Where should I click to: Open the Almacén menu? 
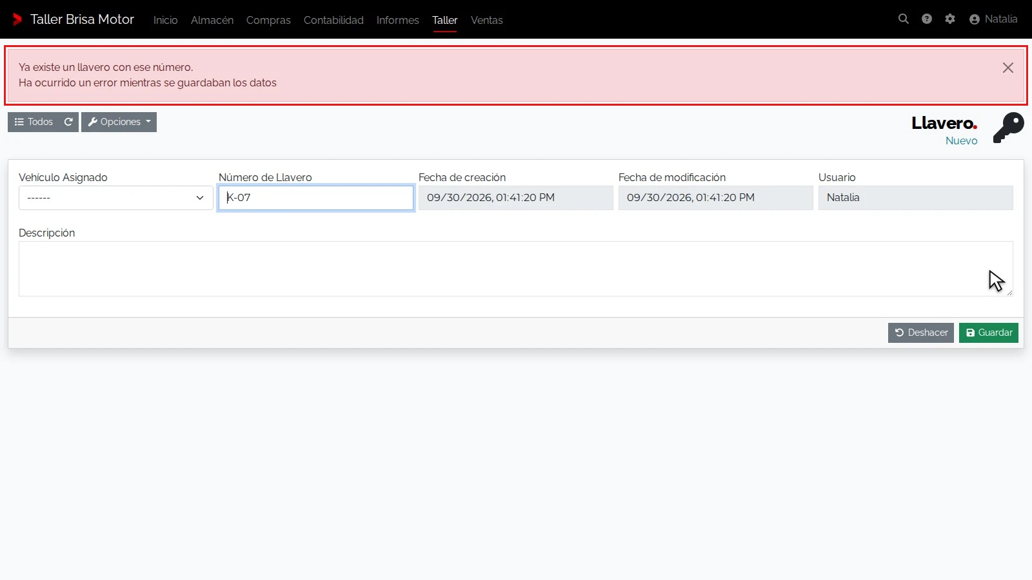[x=212, y=20]
